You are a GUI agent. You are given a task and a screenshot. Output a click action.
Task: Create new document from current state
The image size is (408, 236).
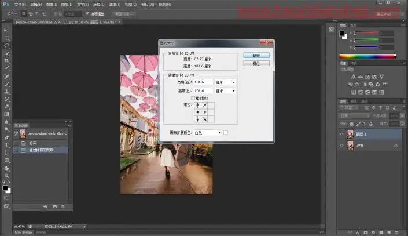click(x=46, y=206)
